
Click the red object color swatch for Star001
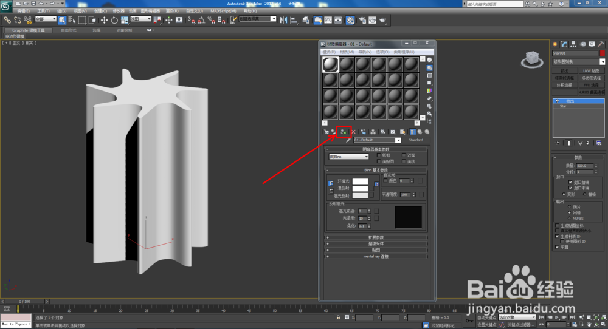coord(602,53)
